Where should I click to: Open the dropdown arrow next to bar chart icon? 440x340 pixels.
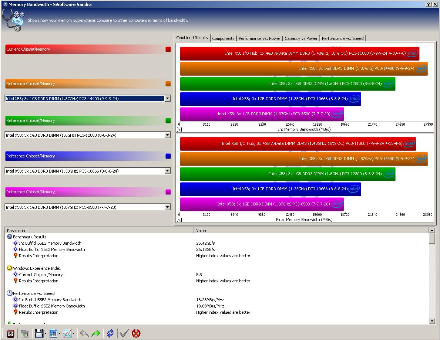click(x=59, y=334)
